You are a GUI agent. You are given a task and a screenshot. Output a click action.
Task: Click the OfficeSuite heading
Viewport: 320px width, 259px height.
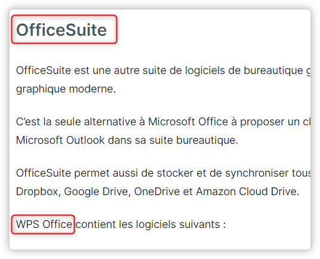coord(61,30)
